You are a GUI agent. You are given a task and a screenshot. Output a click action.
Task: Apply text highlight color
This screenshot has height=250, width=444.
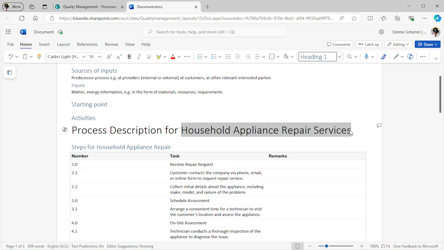159,57
